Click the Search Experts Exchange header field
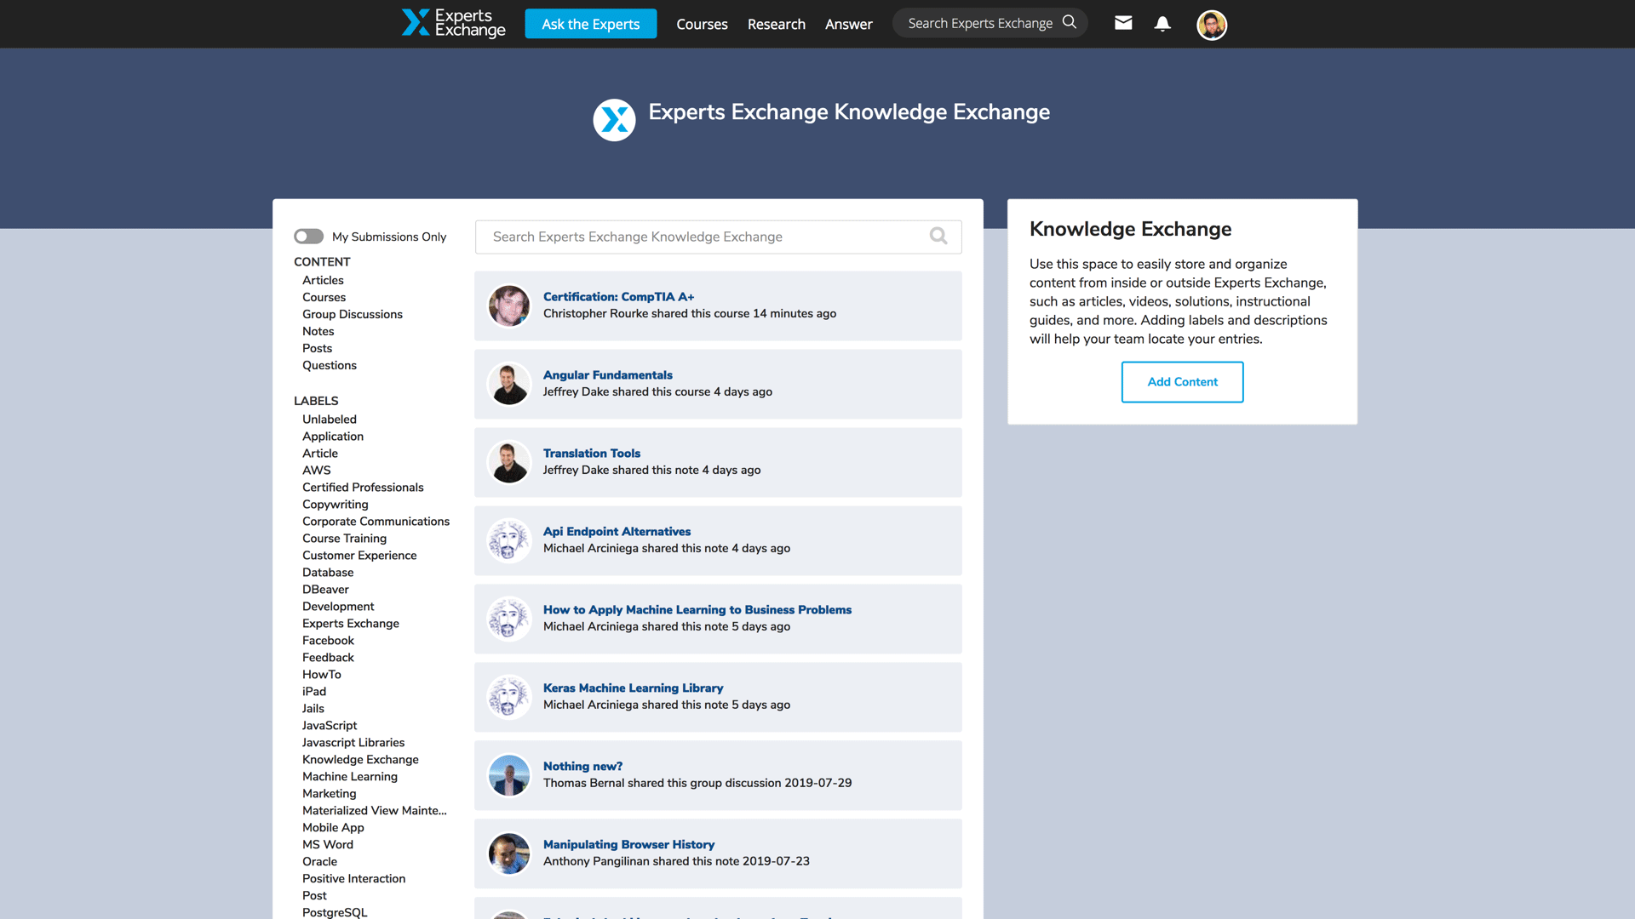The image size is (1635, 919). coord(990,23)
